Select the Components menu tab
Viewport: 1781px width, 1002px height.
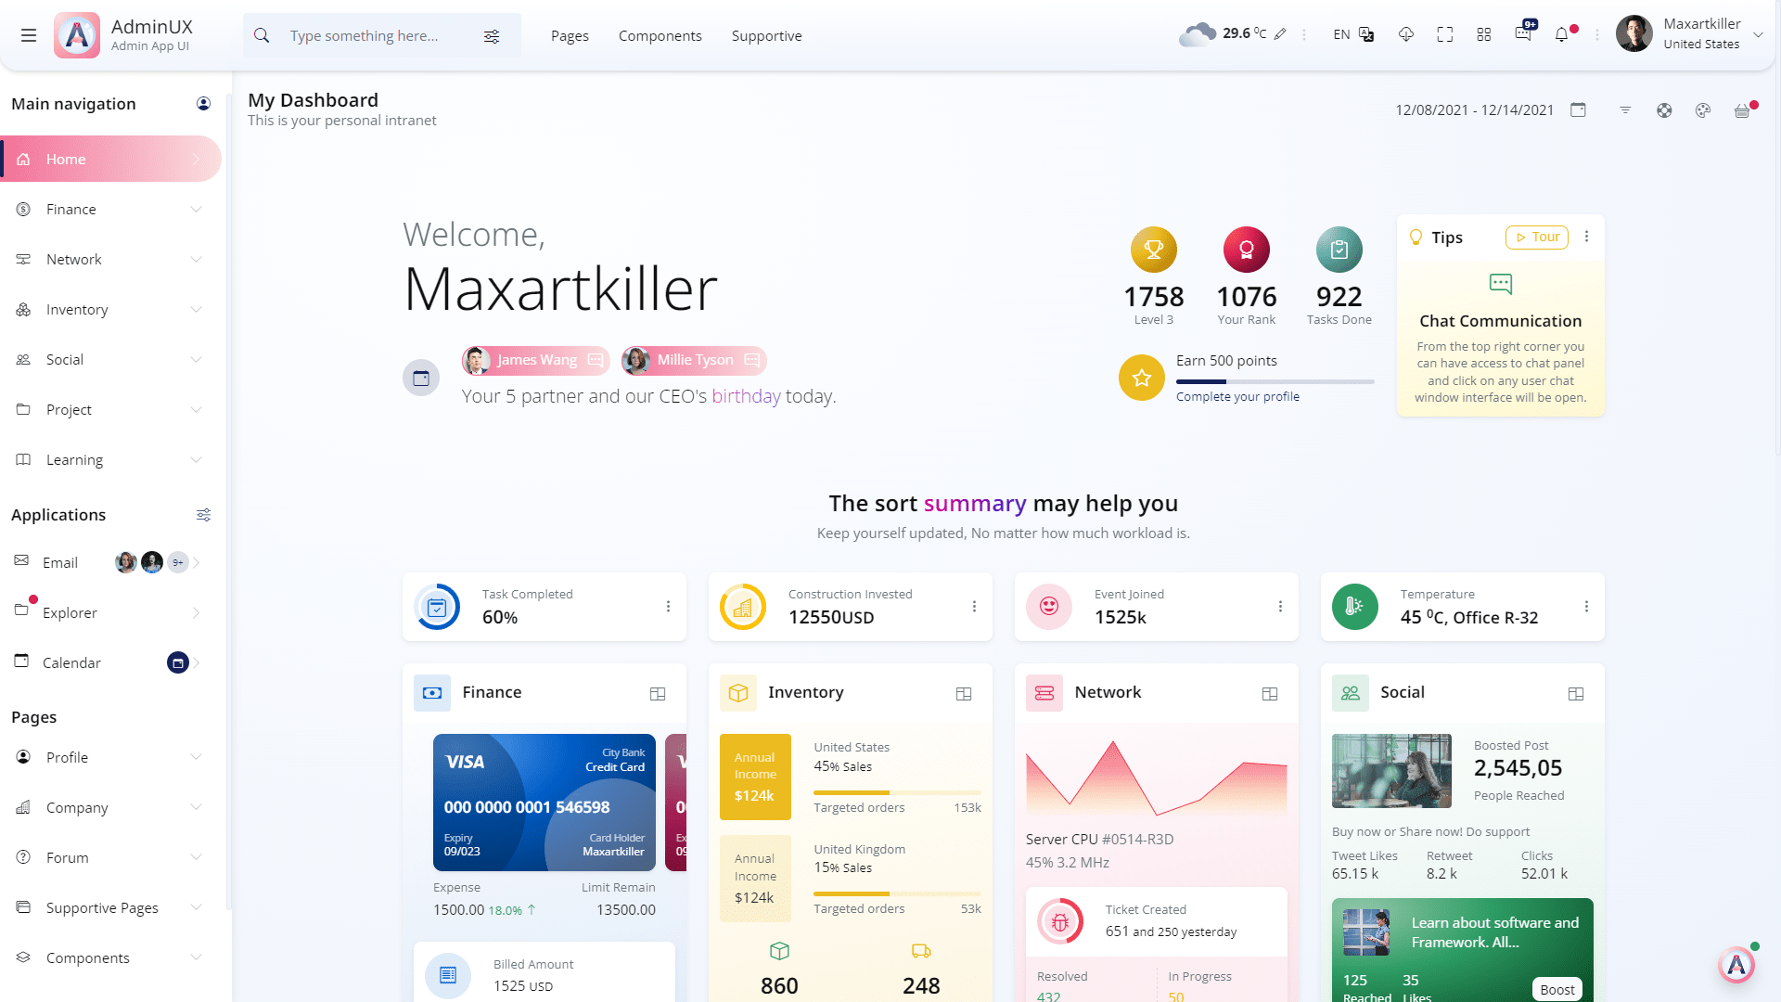coord(660,35)
